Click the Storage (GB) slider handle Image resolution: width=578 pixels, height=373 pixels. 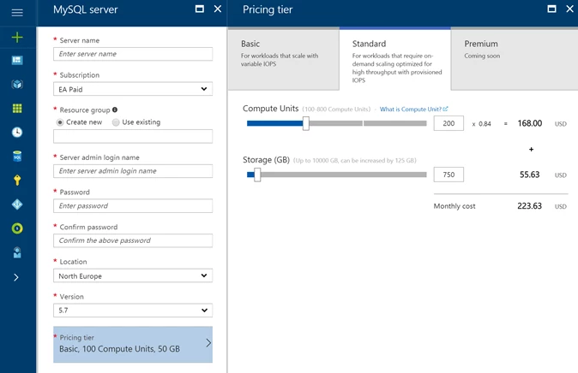tap(257, 175)
